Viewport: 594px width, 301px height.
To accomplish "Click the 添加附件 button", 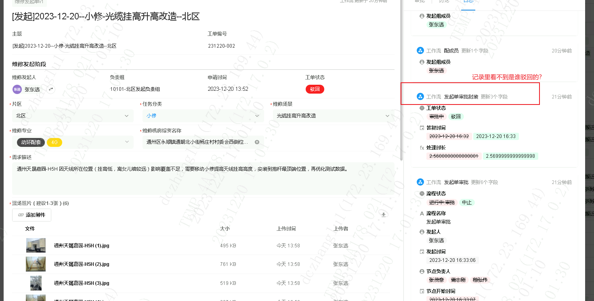I will [32, 215].
